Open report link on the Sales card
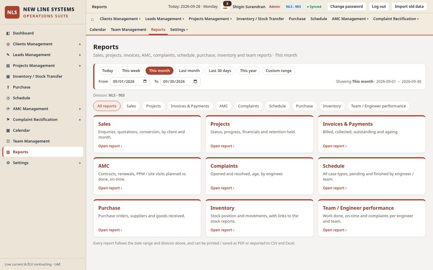Image resolution: width=433 pixels, height=270 pixels. click(110, 146)
